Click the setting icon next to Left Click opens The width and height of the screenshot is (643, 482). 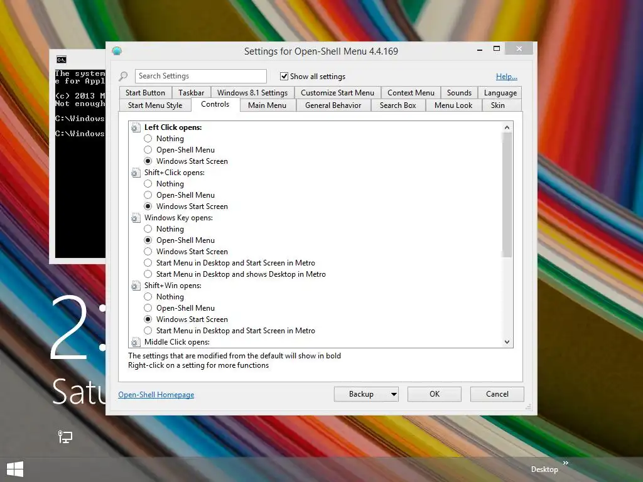[x=136, y=128]
